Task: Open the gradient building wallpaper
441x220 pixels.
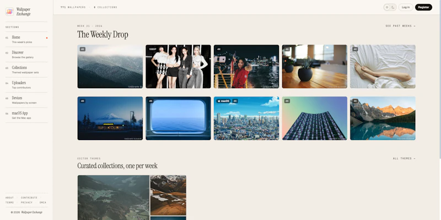Action: [x=314, y=118]
